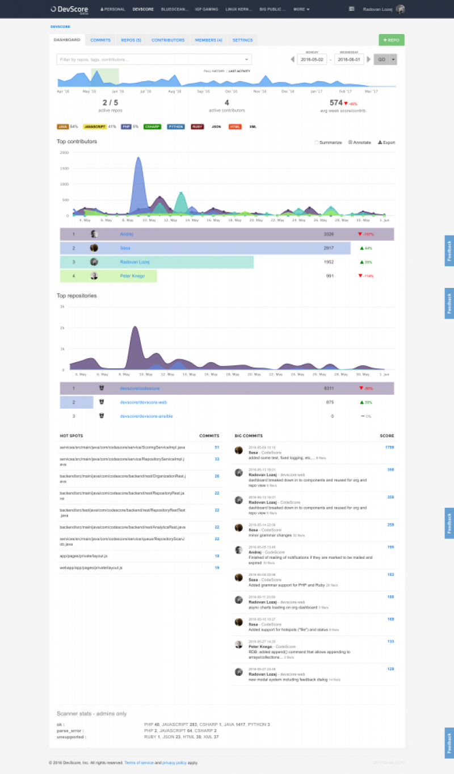Open the list icon in top navigation

click(x=352, y=9)
